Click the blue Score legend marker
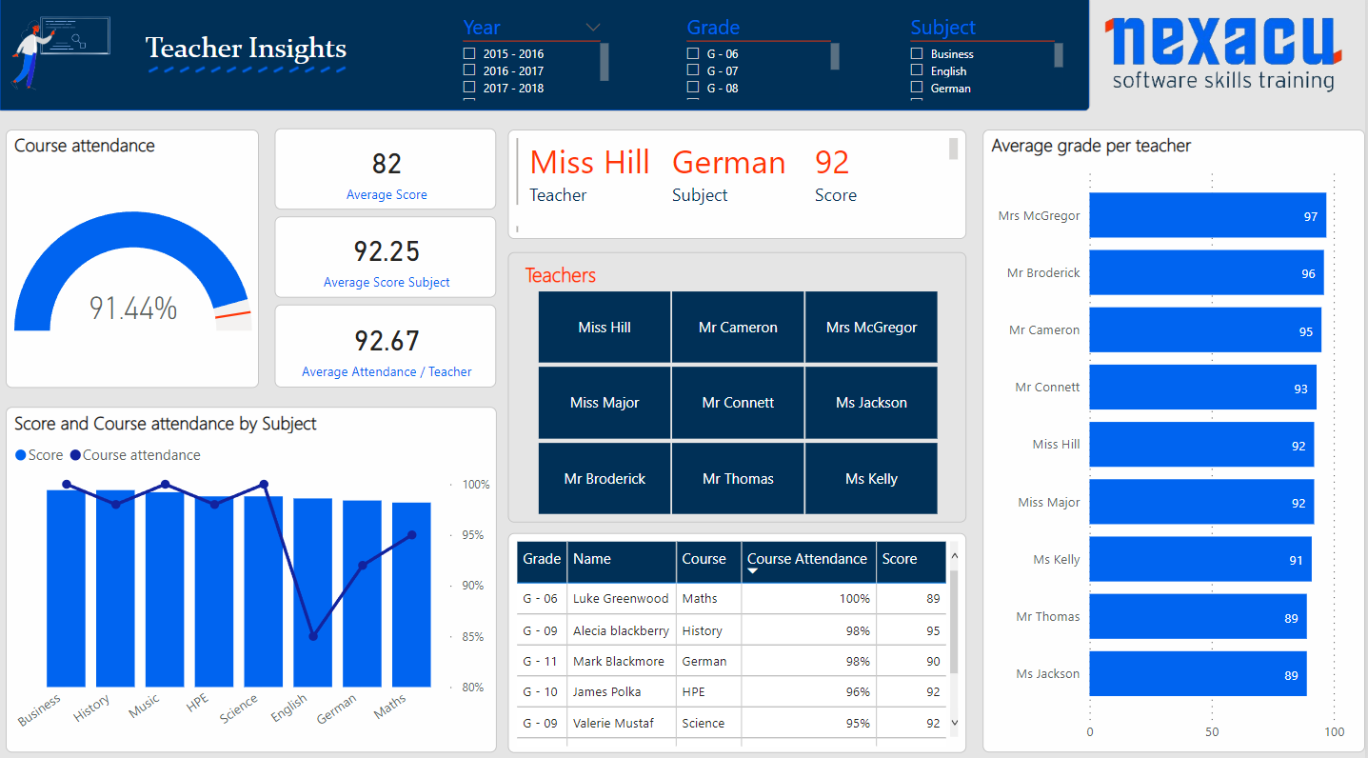 click(x=21, y=455)
